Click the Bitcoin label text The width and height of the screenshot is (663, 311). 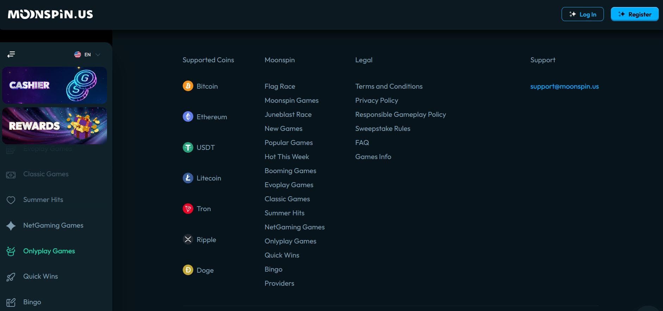207,86
